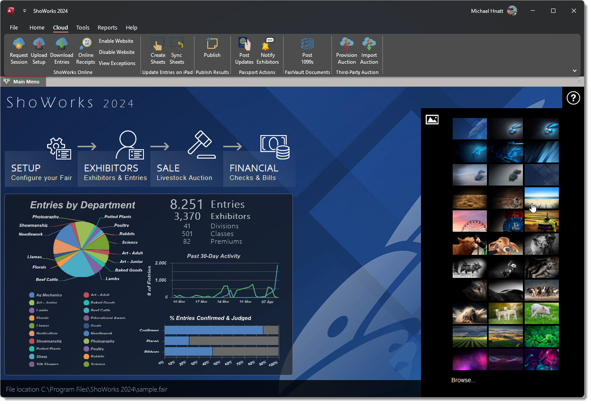Open Upload Setup in the ribbon
Image resolution: width=591 pixels, height=404 pixels.
39,44
